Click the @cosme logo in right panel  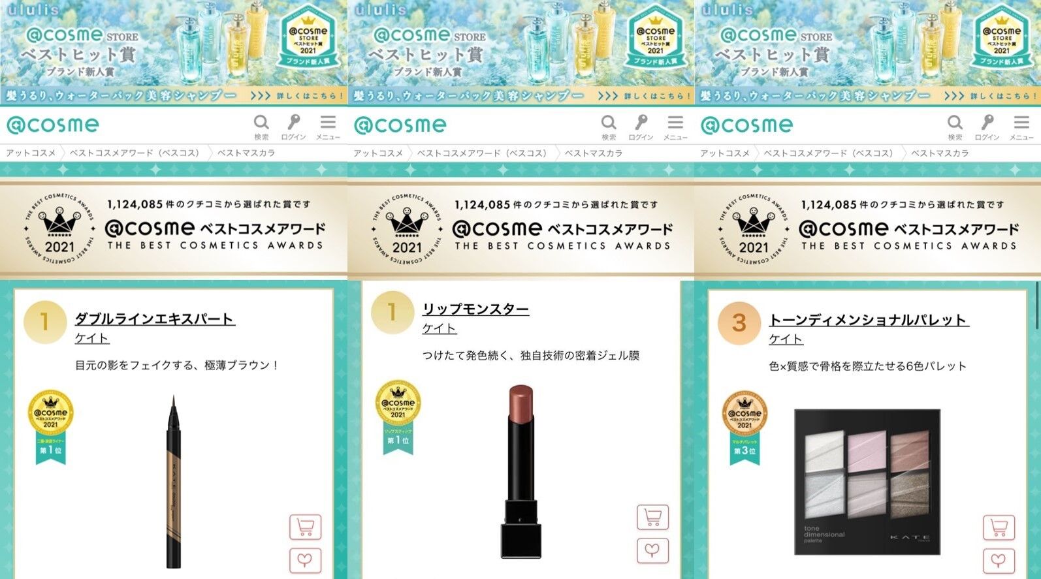(x=747, y=125)
